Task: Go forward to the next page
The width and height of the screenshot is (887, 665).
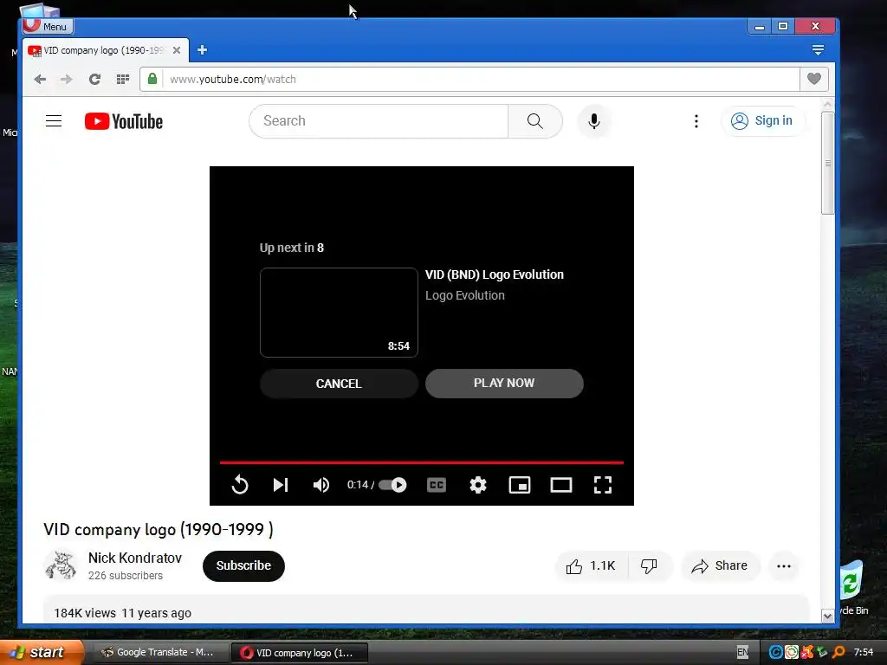Action: (x=66, y=79)
